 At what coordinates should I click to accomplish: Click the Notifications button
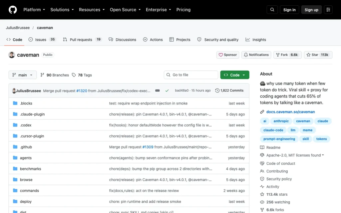coord(256,55)
